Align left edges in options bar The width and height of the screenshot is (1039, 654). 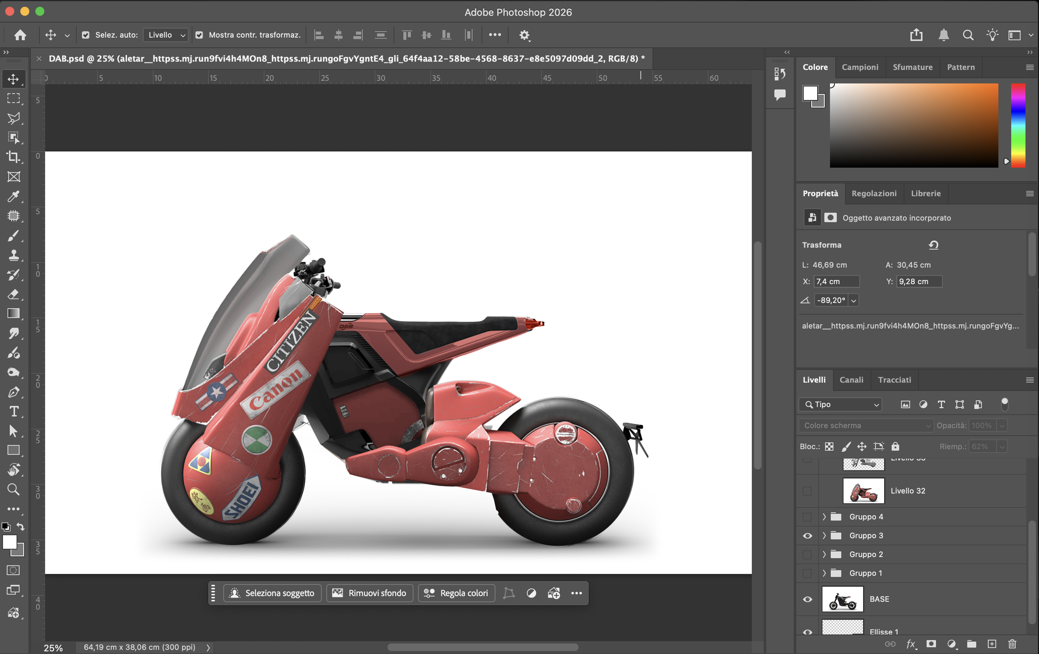319,35
